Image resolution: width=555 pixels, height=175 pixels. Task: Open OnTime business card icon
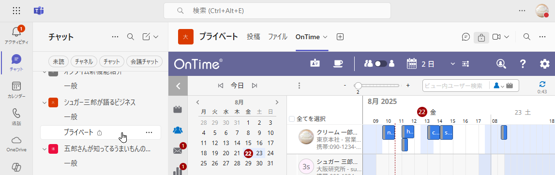[315, 63]
